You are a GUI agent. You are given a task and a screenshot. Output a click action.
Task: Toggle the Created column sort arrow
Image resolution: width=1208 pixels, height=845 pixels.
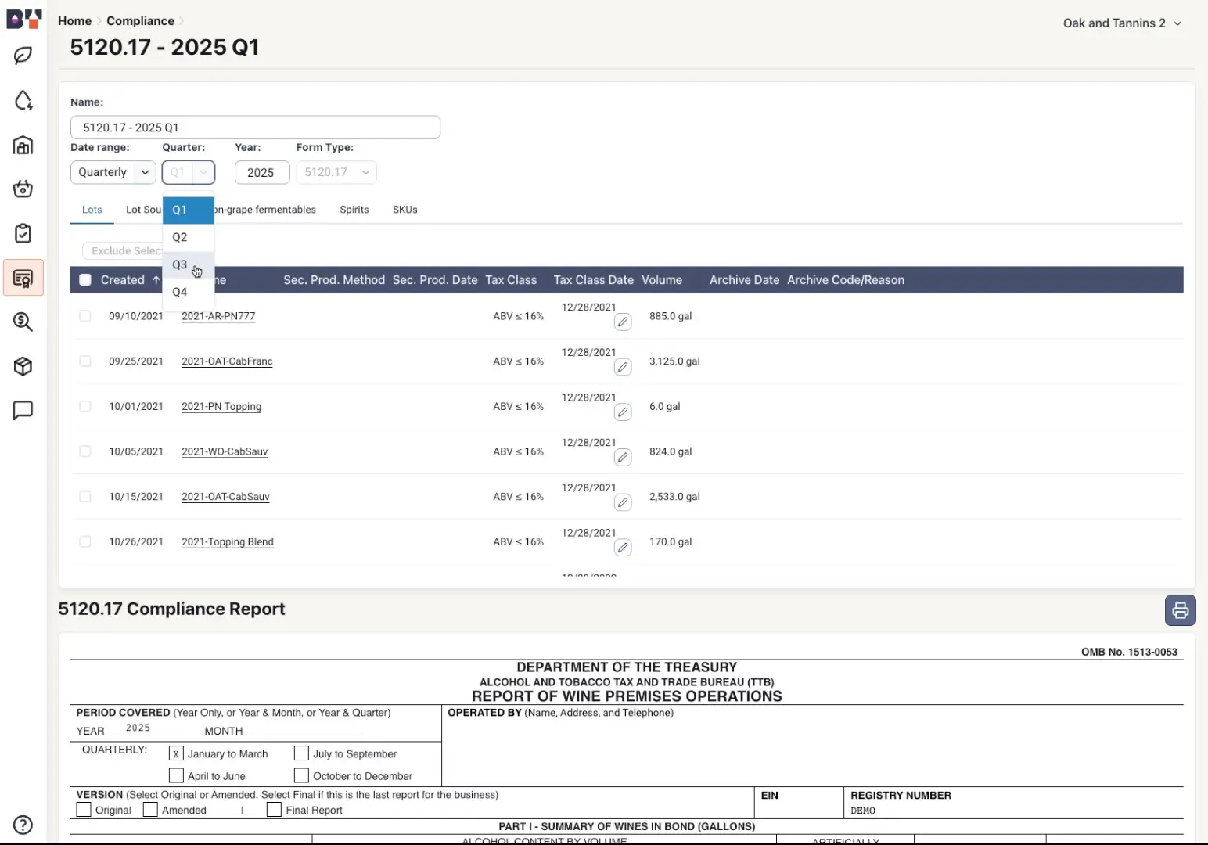[156, 280]
